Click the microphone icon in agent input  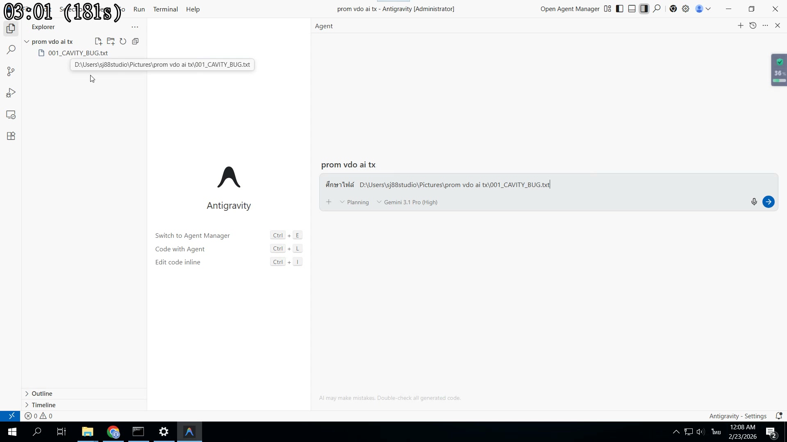(754, 201)
